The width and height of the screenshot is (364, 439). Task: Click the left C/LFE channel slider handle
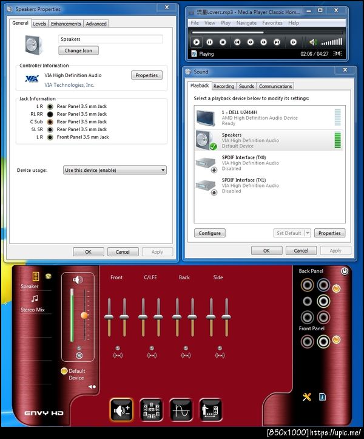(x=143, y=317)
